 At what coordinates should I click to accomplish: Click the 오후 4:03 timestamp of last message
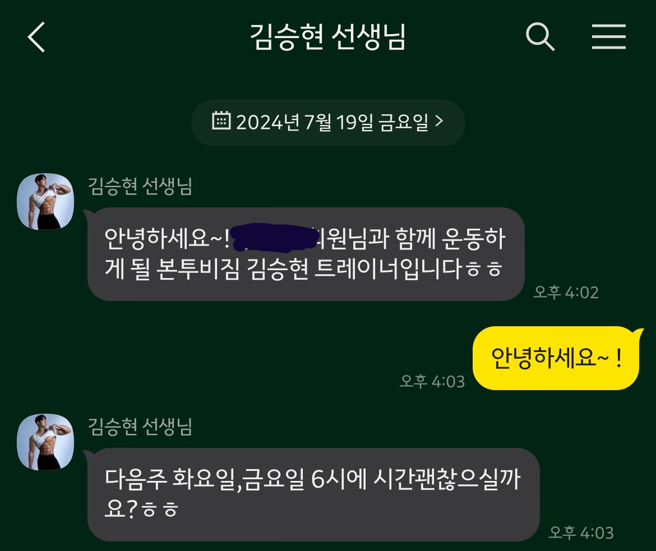[581, 533]
